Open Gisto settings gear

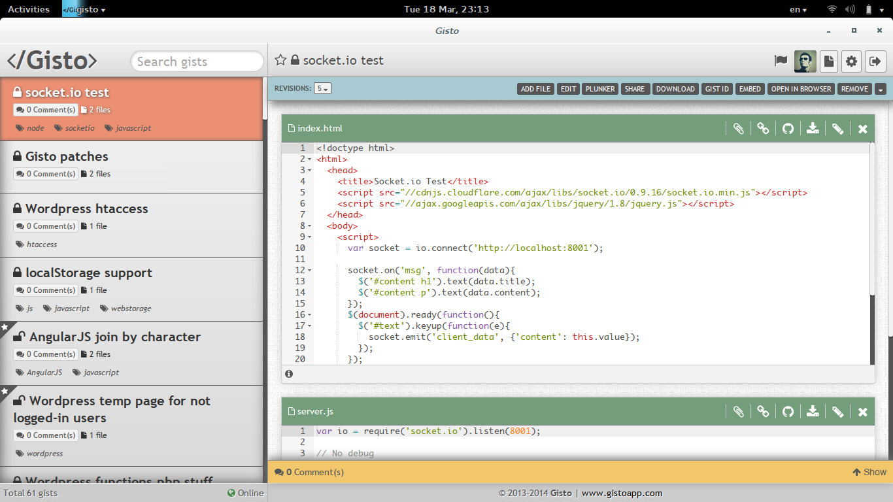851,61
